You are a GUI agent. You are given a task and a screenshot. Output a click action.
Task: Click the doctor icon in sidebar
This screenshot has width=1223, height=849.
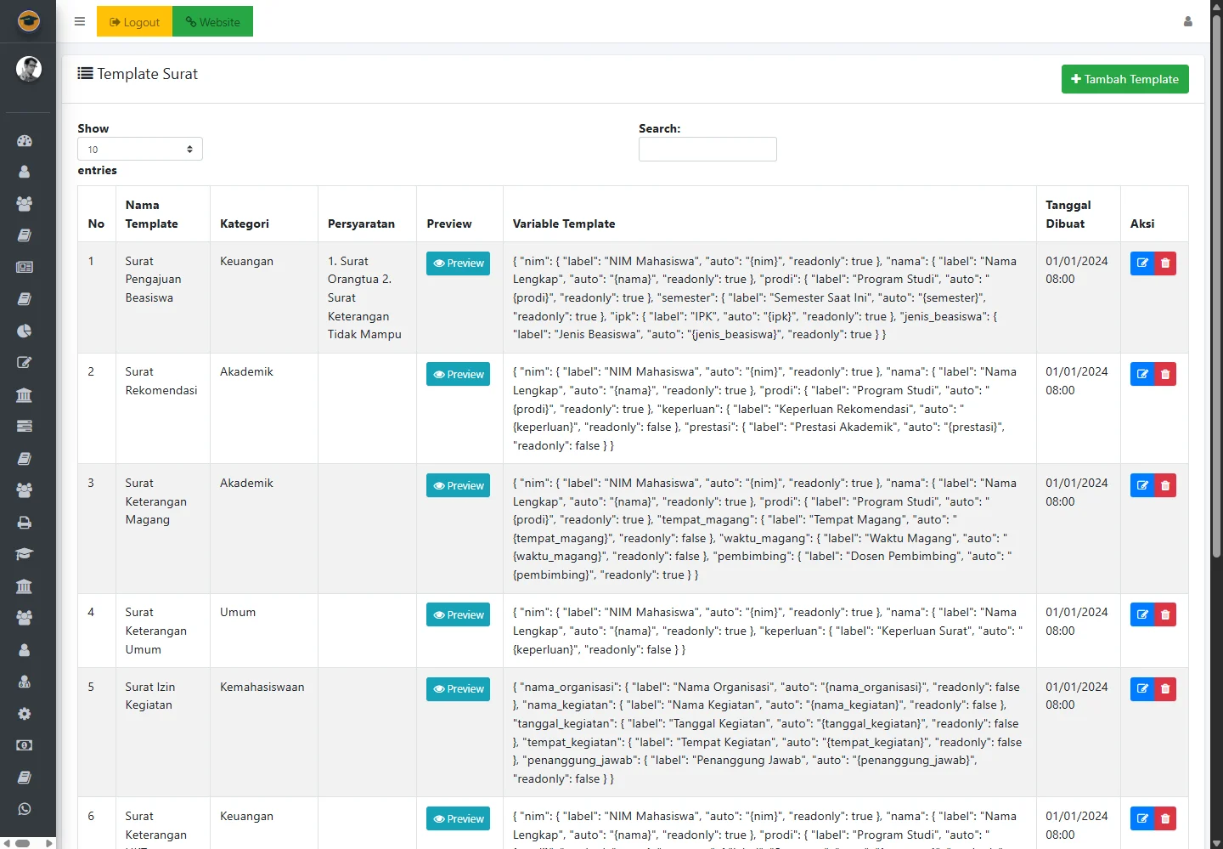tap(25, 682)
